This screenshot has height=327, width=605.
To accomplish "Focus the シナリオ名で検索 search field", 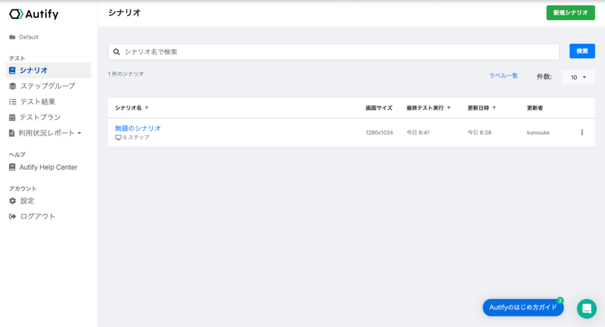I will pos(333,52).
